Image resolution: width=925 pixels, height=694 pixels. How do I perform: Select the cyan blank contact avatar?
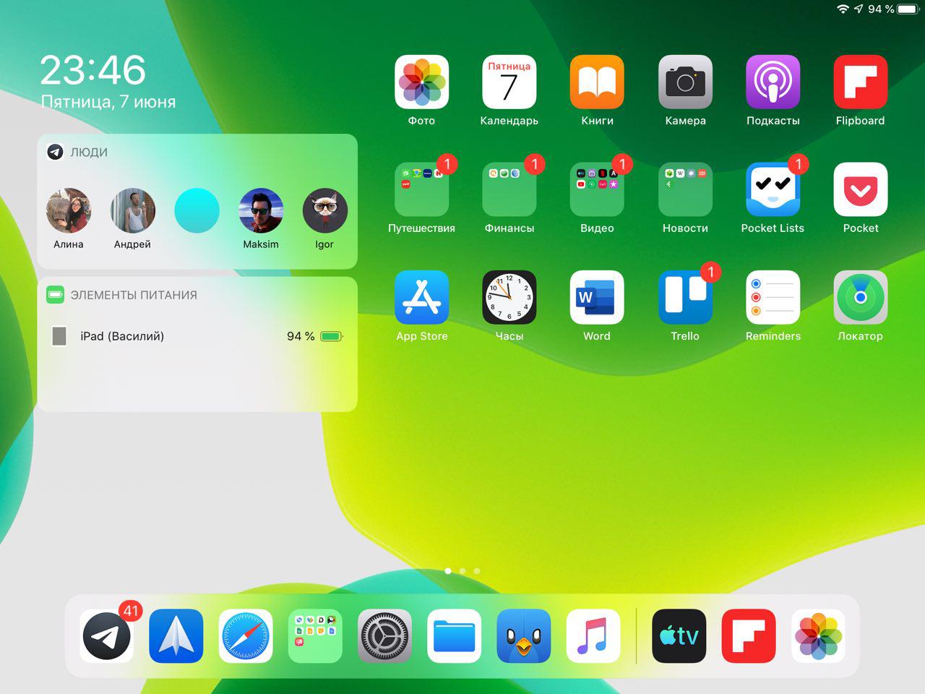(197, 210)
